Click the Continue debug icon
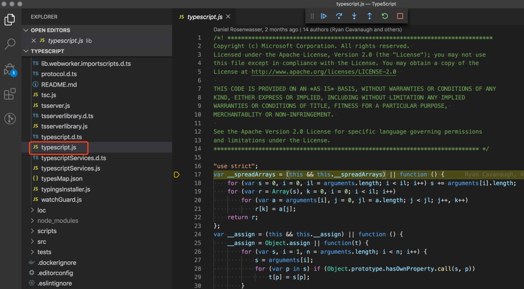The height and width of the screenshot is (289, 524). [x=324, y=16]
